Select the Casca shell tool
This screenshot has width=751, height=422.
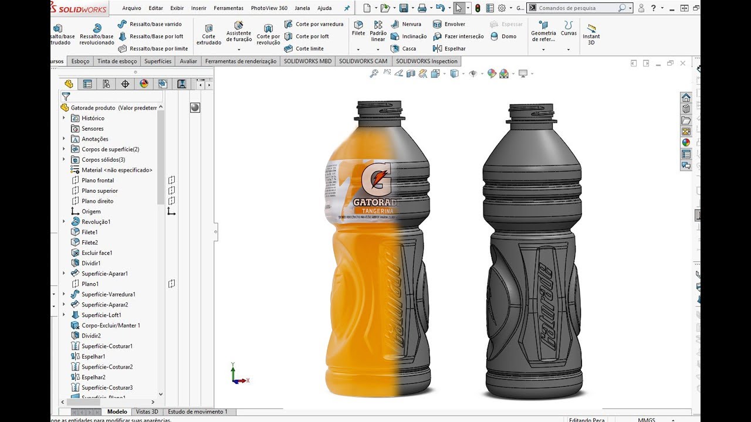(404, 49)
